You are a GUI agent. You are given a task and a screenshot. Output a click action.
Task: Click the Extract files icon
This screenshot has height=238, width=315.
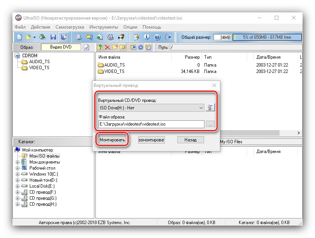tap(133, 47)
